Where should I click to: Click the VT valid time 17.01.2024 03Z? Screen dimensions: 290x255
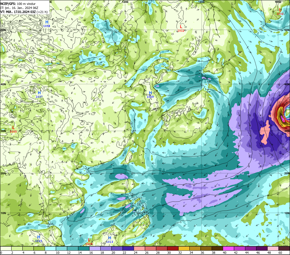point(18,12)
